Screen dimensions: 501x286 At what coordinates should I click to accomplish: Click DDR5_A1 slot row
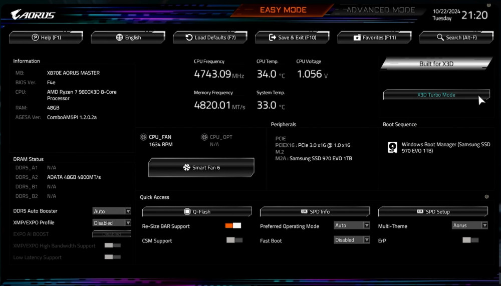point(36,167)
